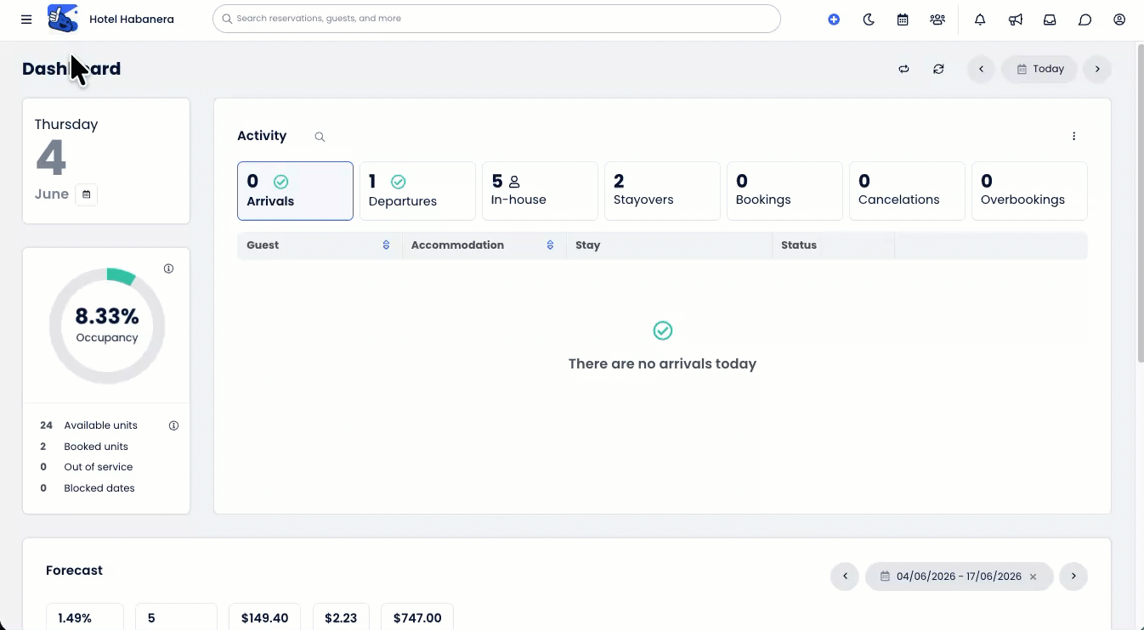Open the calendar icon in top bar

point(903,19)
